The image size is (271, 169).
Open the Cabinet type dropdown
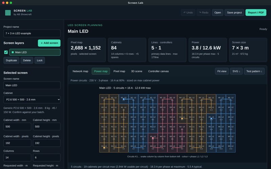click(x=32, y=99)
